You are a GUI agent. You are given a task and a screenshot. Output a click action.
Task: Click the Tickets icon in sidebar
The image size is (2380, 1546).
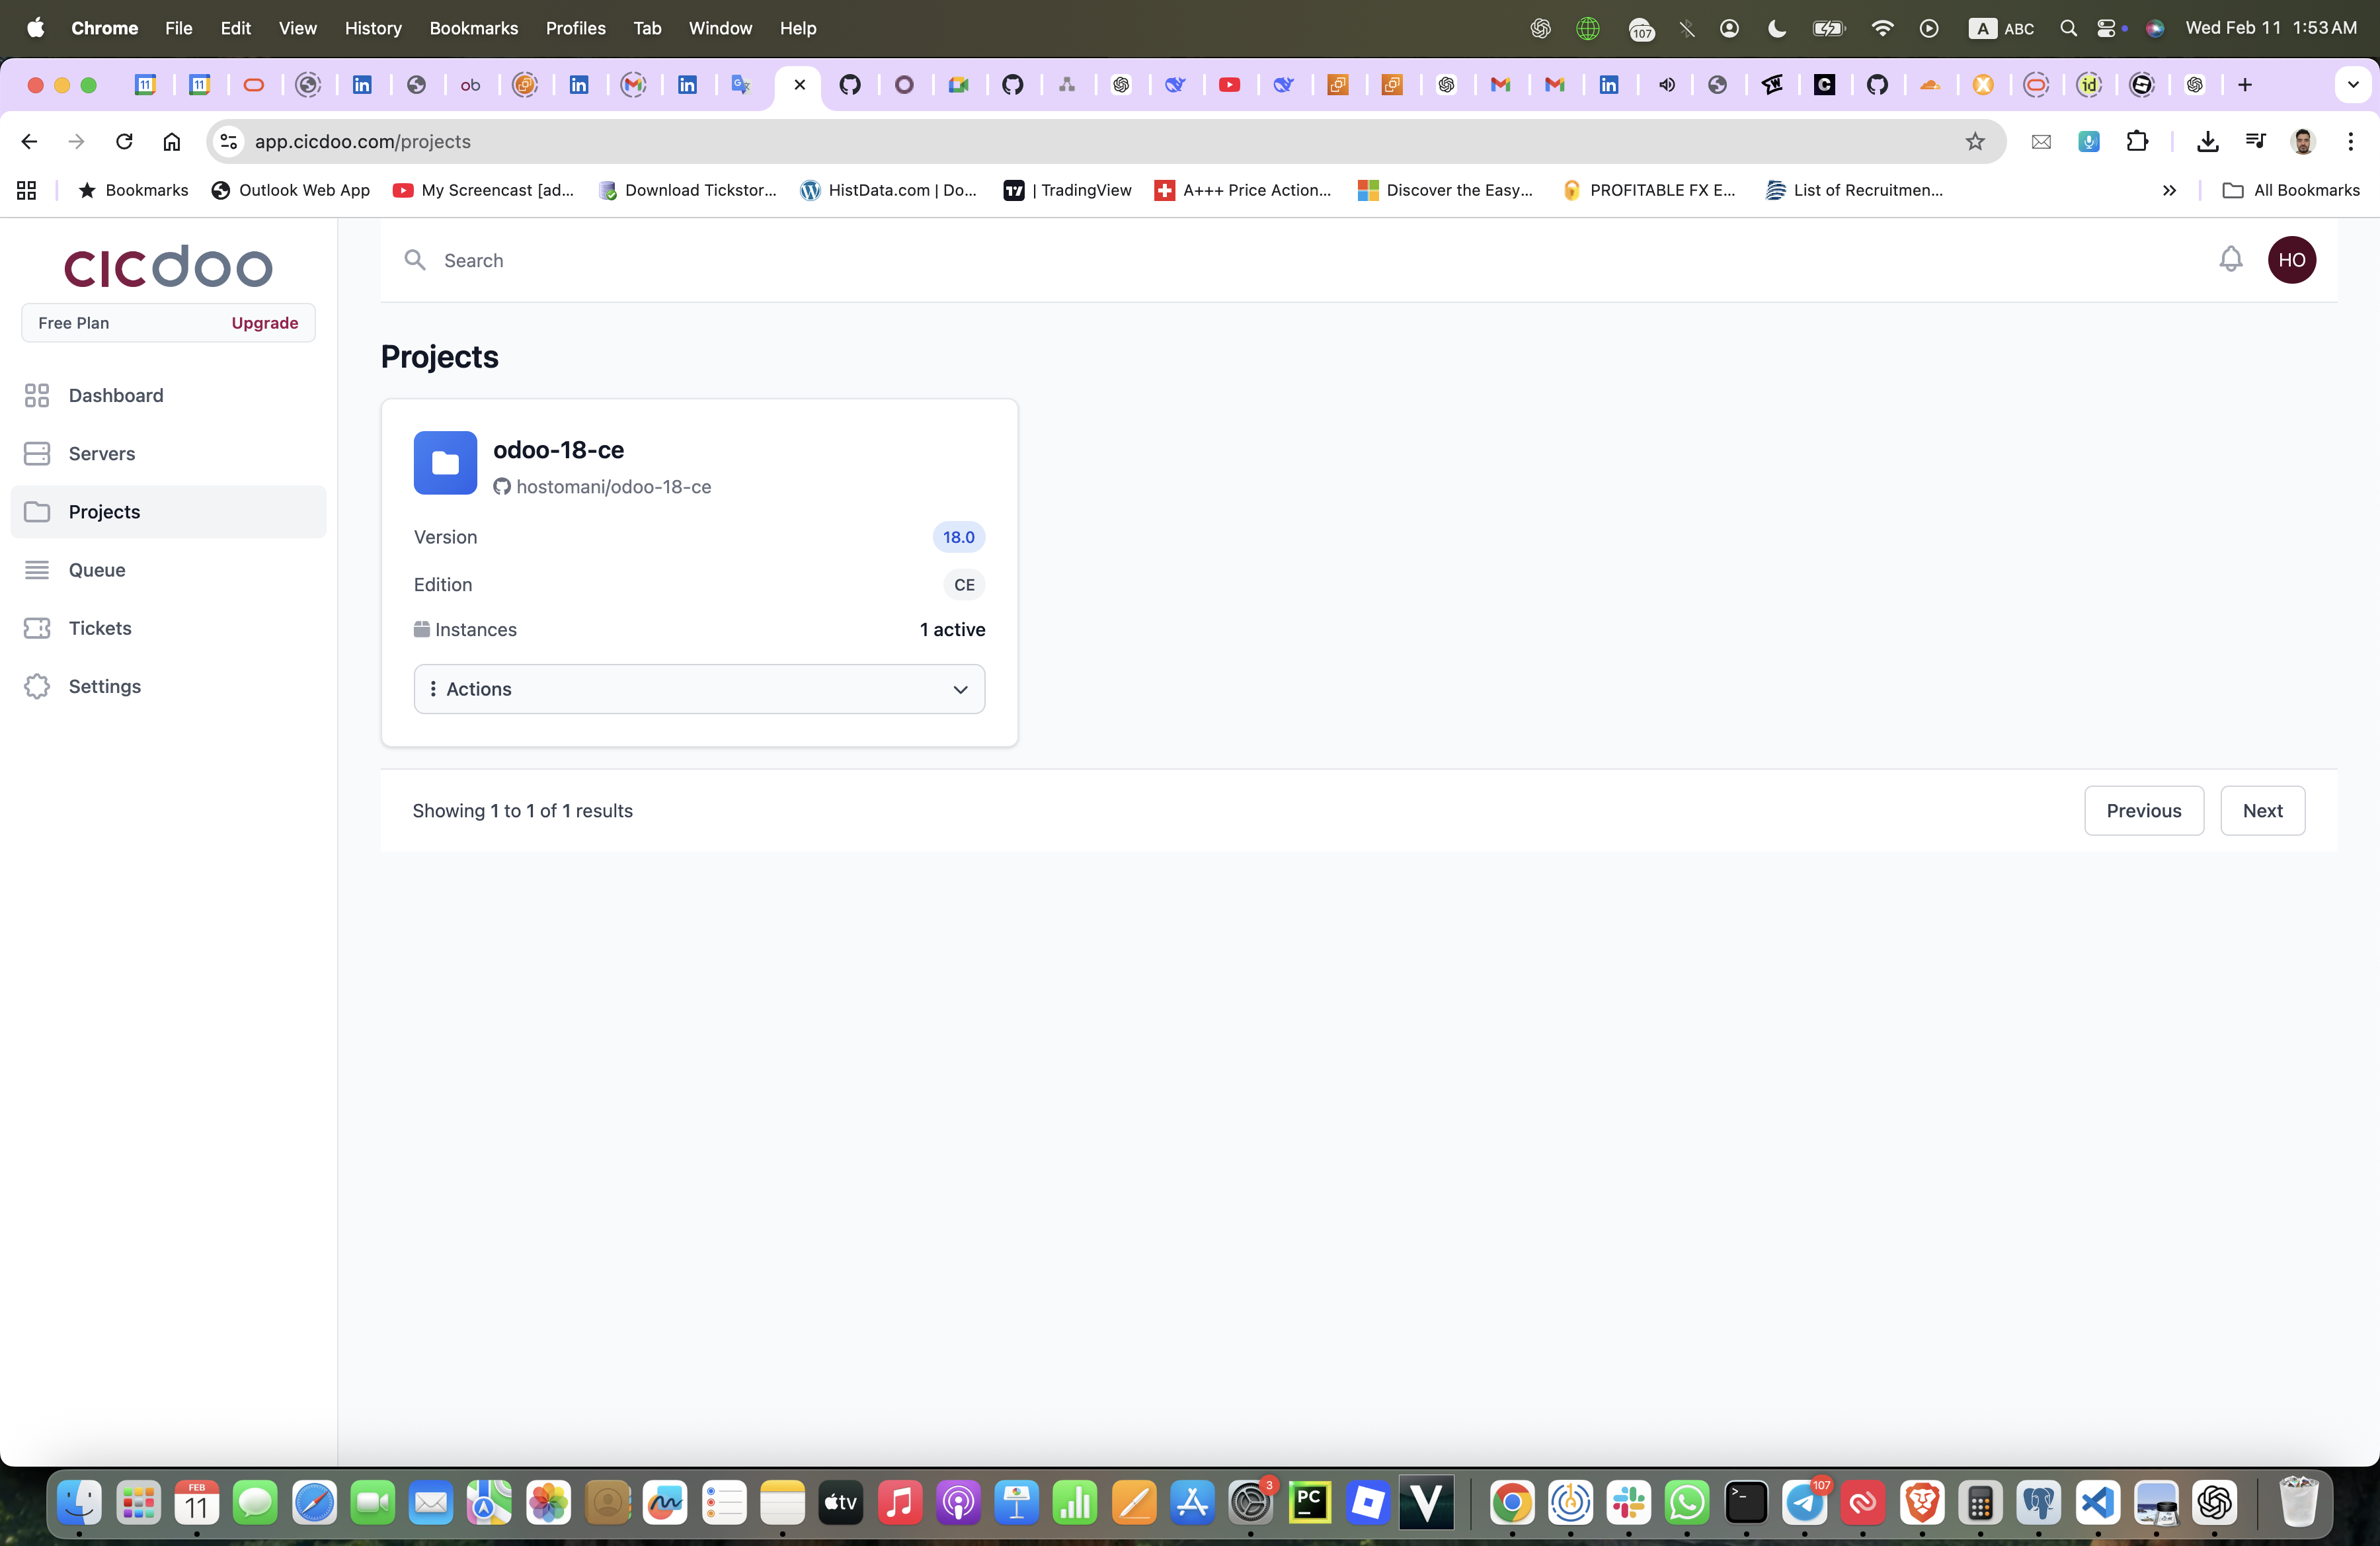click(37, 628)
